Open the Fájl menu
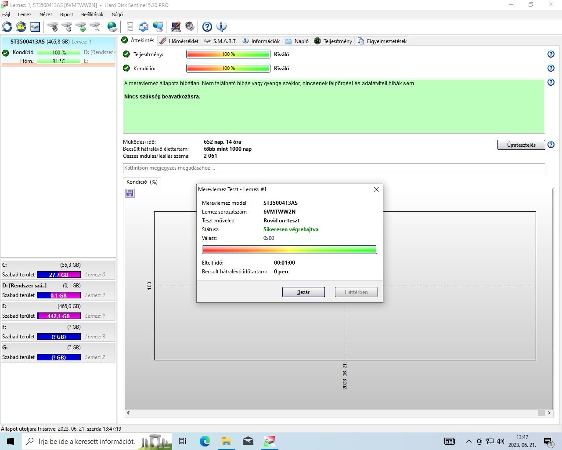 point(6,15)
